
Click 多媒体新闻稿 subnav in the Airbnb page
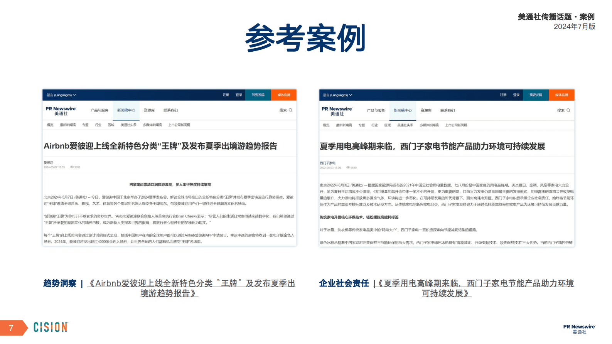(152, 125)
